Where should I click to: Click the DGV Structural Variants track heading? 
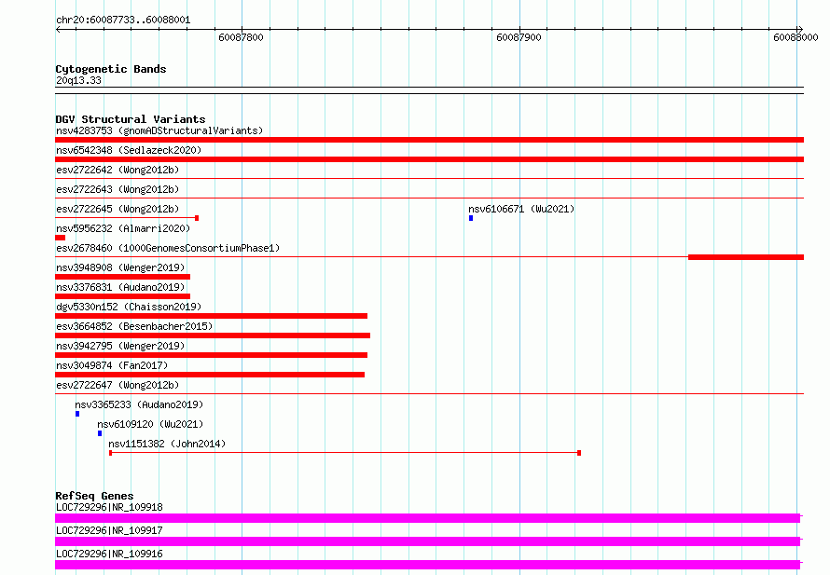click(131, 119)
